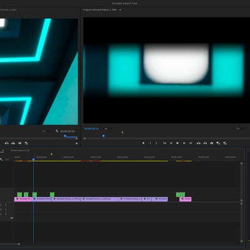
Task: Select the Source monitor clip tab
Action: [8, 9]
